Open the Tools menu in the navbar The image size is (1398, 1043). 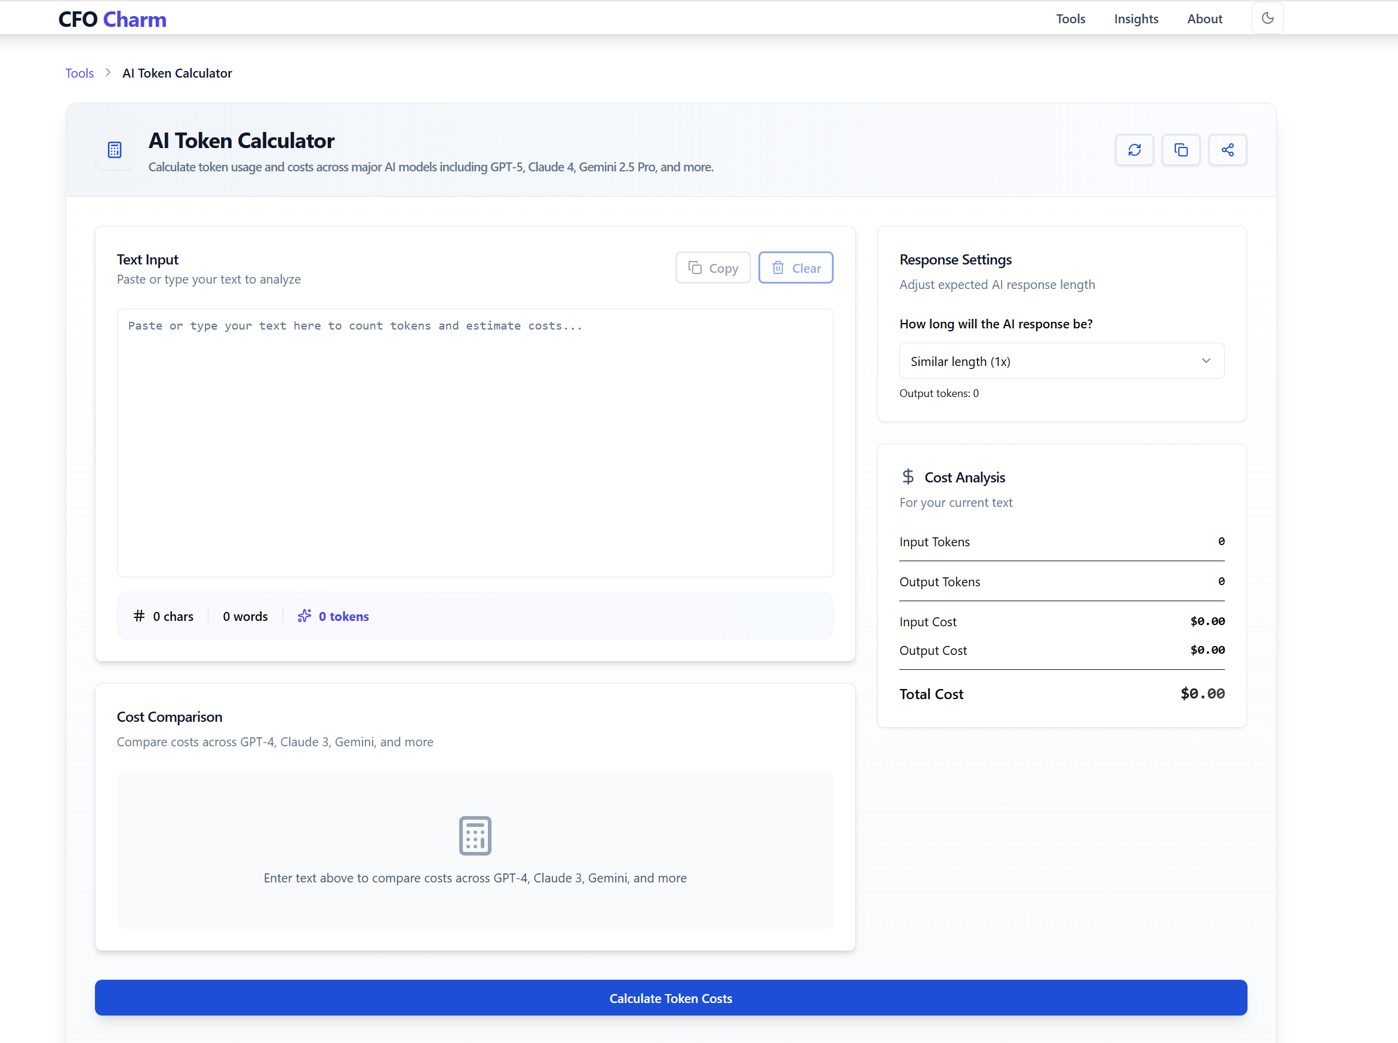pos(1070,19)
